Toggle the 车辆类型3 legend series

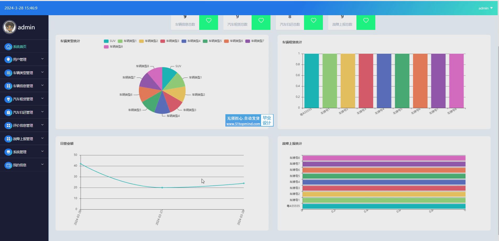click(x=170, y=41)
